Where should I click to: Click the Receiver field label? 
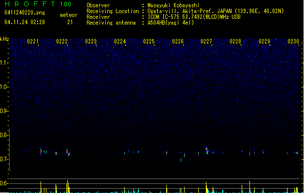[98, 17]
